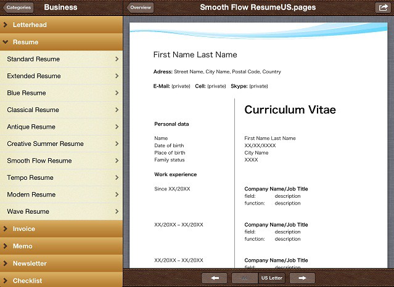The image size is (394, 287).
Task: Click the 'Date of birth' label
Action: tap(169, 145)
